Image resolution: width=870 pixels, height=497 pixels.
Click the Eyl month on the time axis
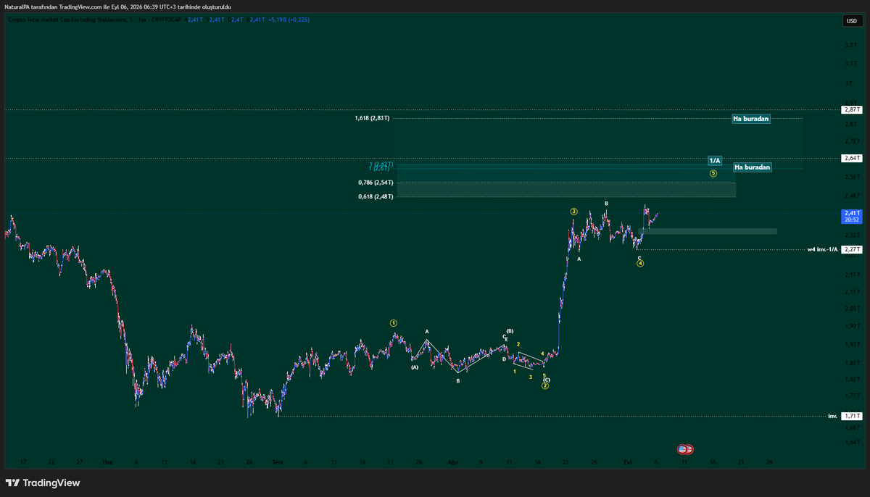click(628, 461)
